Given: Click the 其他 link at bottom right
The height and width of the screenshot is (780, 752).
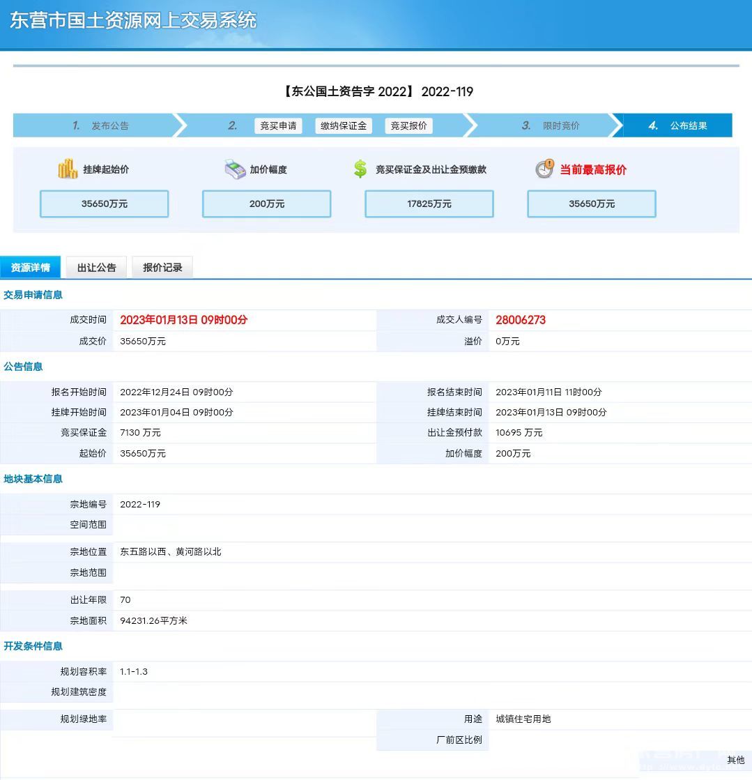Looking at the screenshot, I should 735,760.
